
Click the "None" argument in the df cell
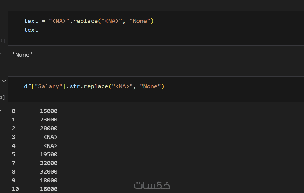pyautogui.click(x=150, y=86)
